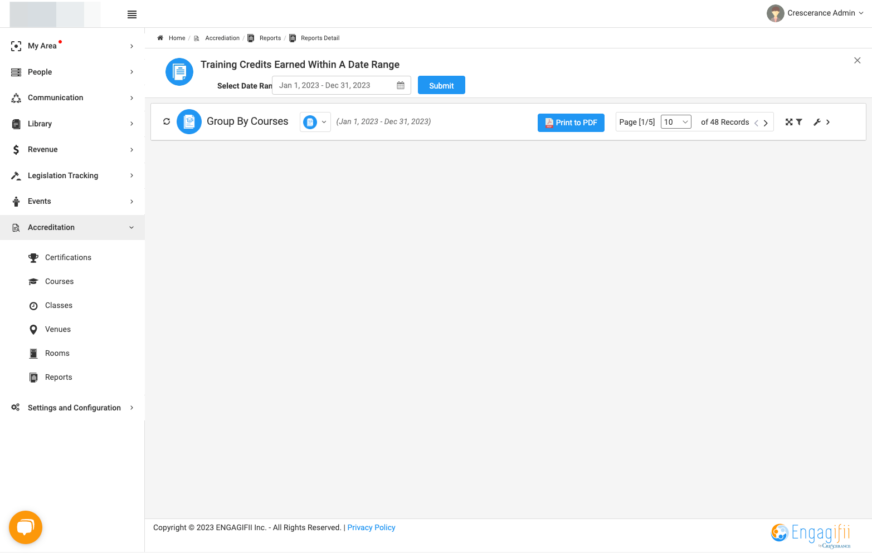Open Certifications in sidebar
Viewport: 872px width, 553px height.
point(68,257)
